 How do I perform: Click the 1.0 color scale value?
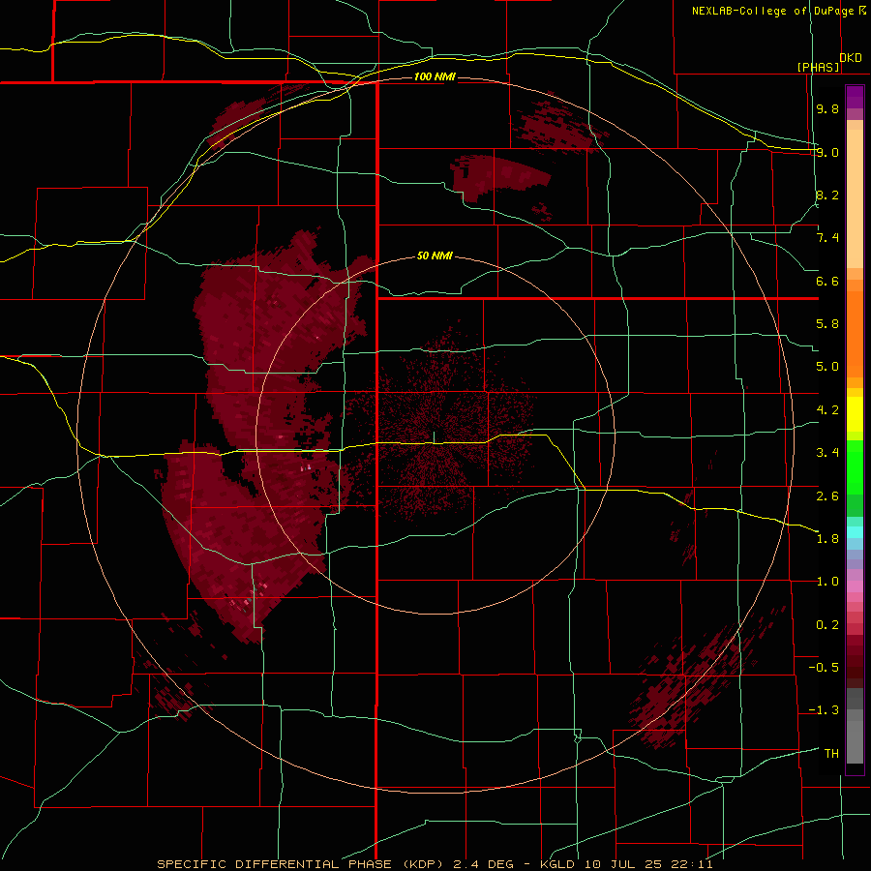[x=827, y=582]
